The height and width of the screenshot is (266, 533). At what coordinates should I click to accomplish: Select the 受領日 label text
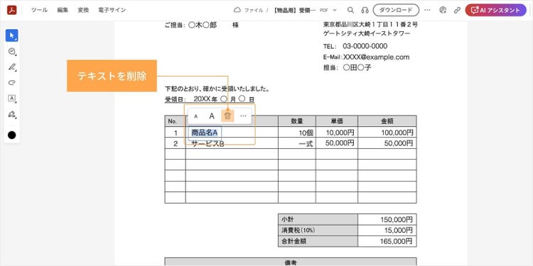175,99
